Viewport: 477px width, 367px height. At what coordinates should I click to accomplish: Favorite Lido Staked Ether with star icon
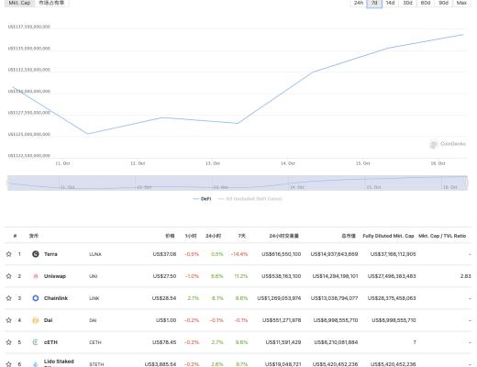pos(8,364)
